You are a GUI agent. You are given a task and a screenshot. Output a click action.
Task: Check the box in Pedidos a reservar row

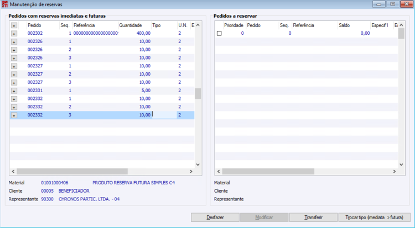click(x=219, y=33)
